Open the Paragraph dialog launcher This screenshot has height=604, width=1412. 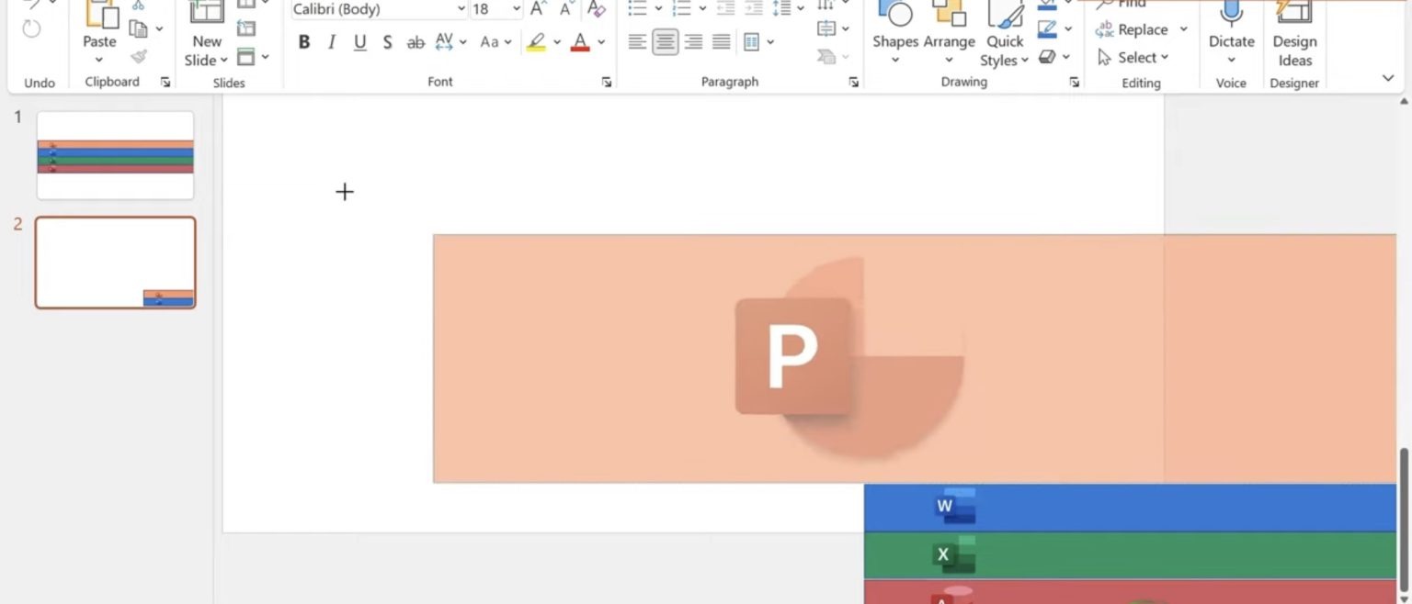tap(853, 81)
